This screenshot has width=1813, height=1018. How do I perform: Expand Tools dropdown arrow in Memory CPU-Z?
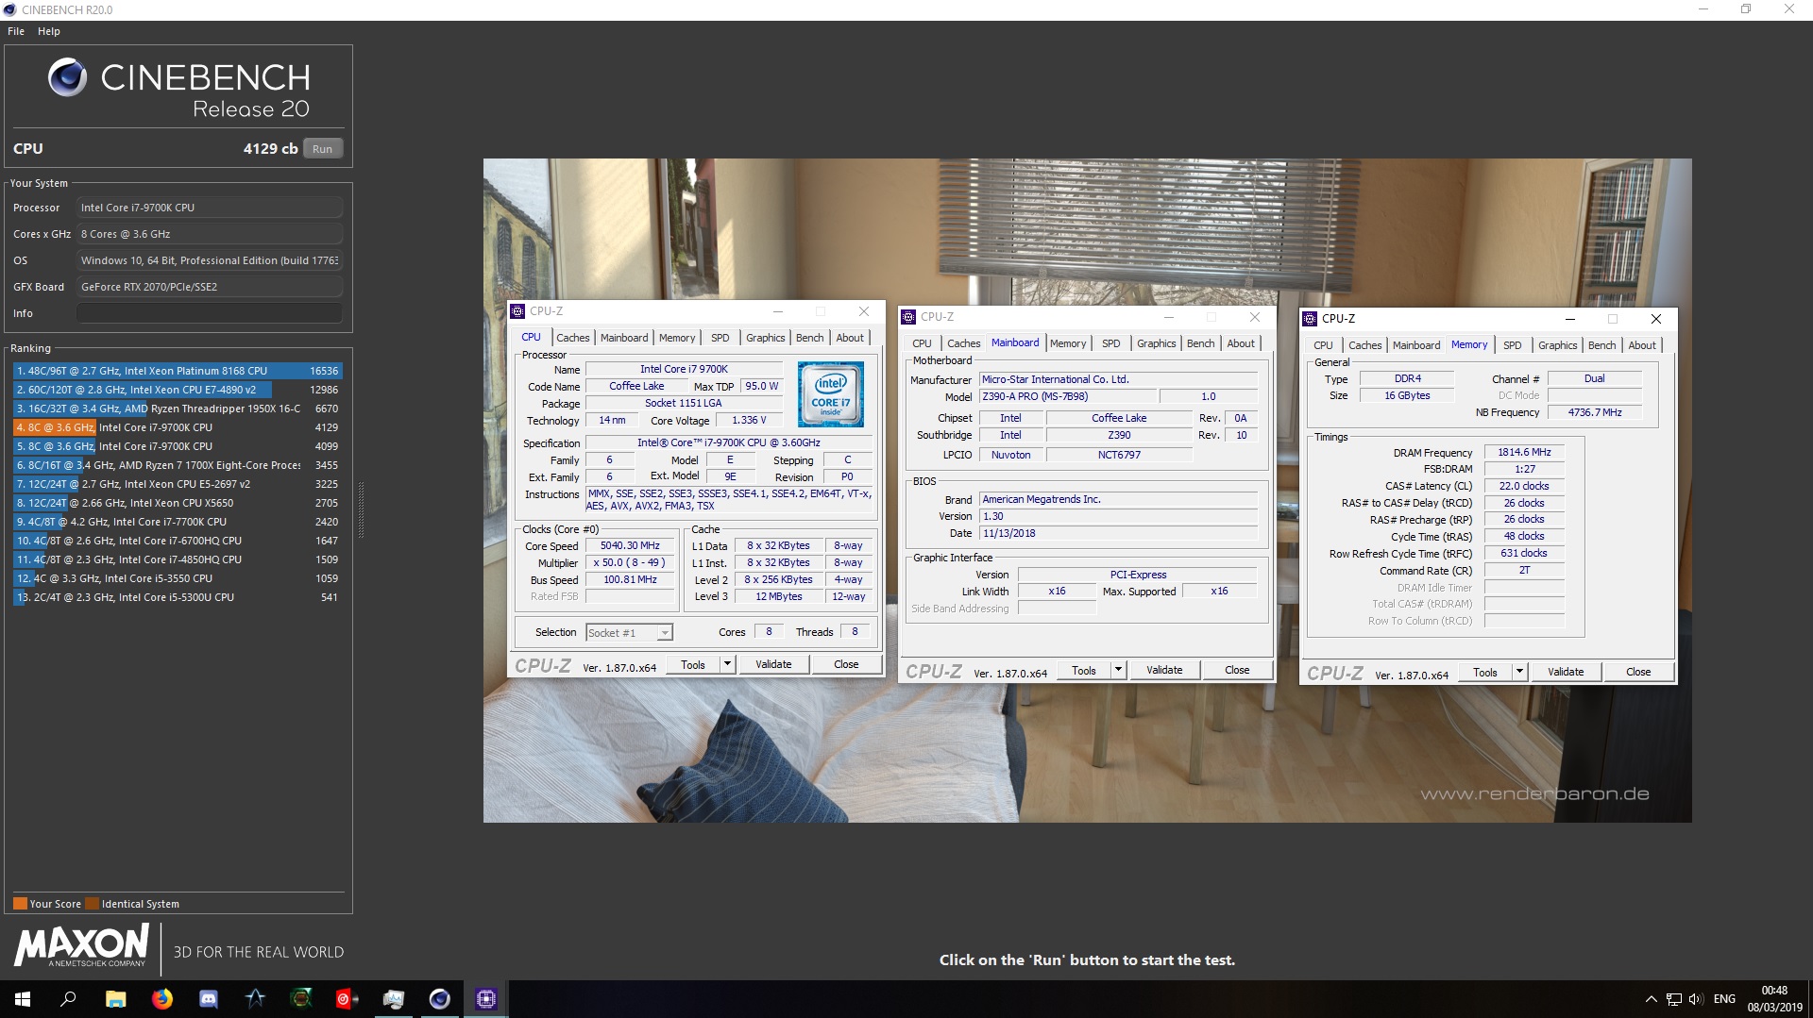(1519, 672)
